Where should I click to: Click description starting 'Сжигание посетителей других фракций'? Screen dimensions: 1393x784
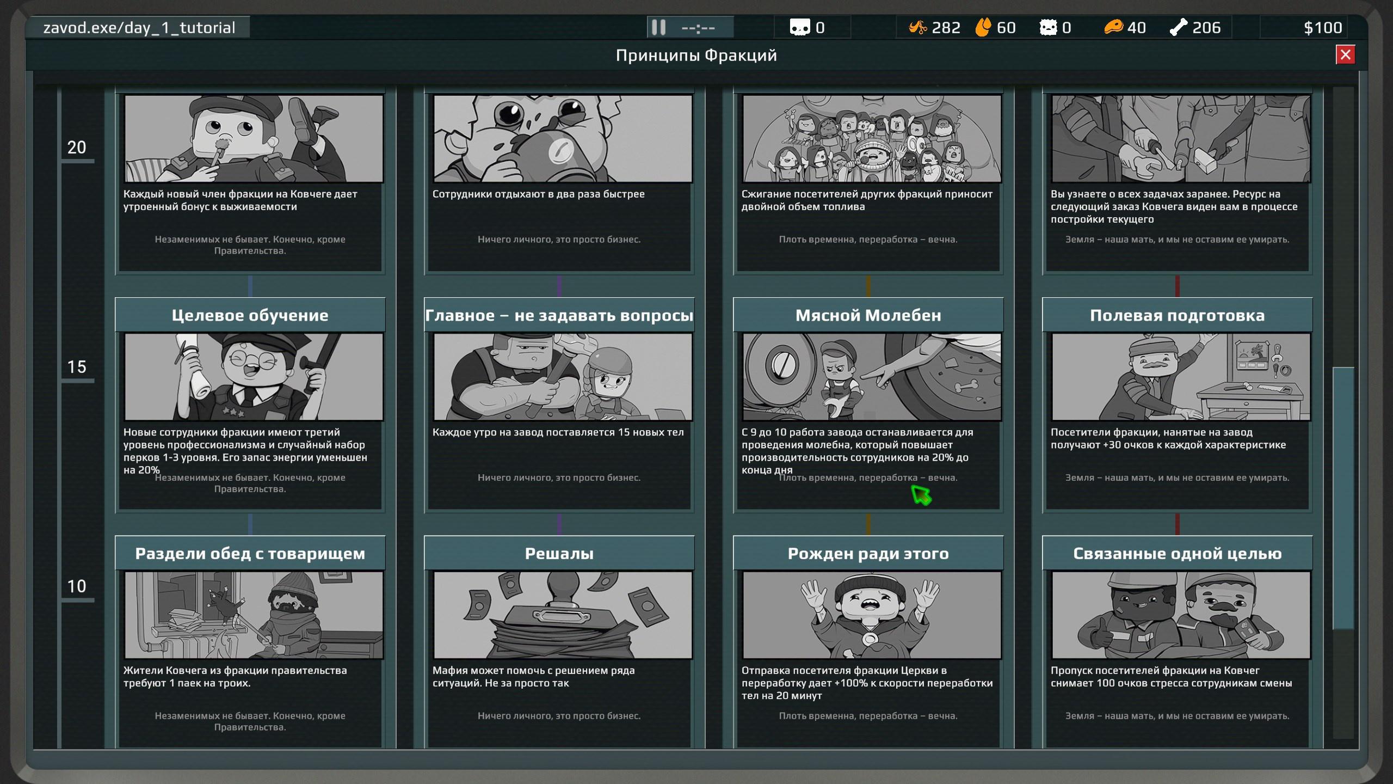click(867, 200)
